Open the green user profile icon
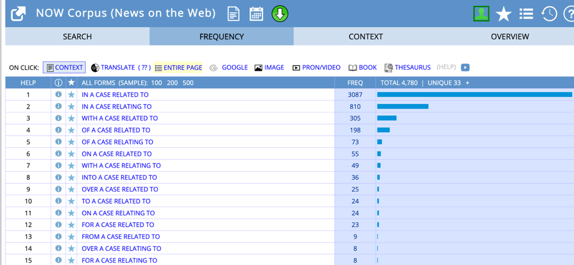The width and height of the screenshot is (574, 265). [x=481, y=14]
